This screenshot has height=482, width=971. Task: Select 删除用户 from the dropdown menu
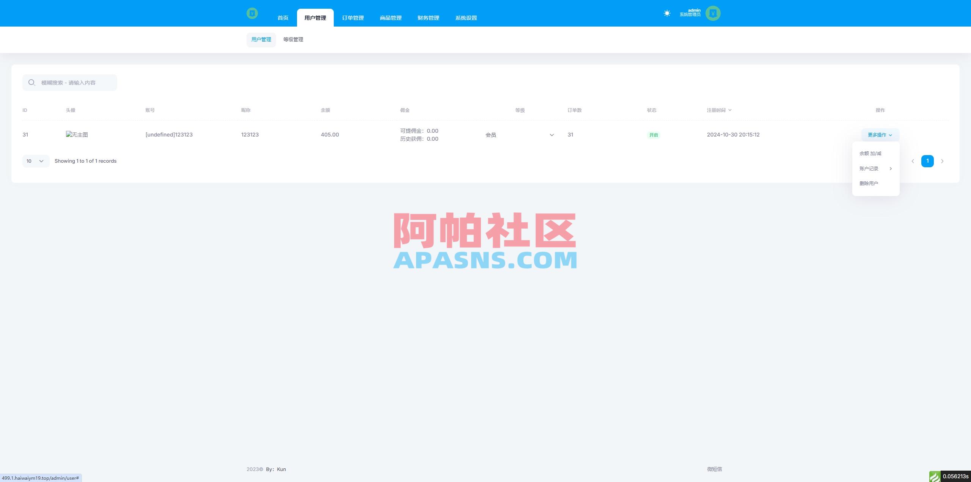click(x=869, y=183)
